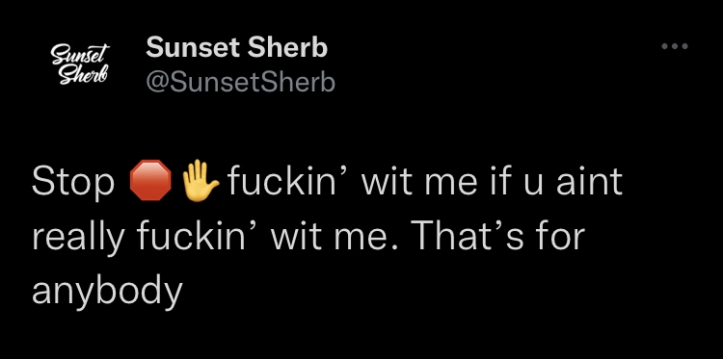Visit the @SunsetSherb handle link

pos(240,83)
